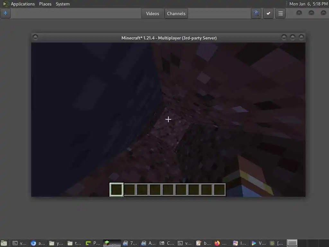The height and width of the screenshot is (247, 329).
Task: Select the fifth Minecraft hotbar slot
Action: (x=168, y=190)
